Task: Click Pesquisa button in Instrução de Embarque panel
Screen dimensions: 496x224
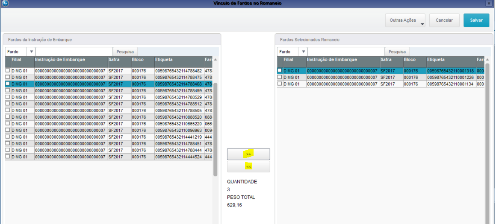Action: pos(125,52)
